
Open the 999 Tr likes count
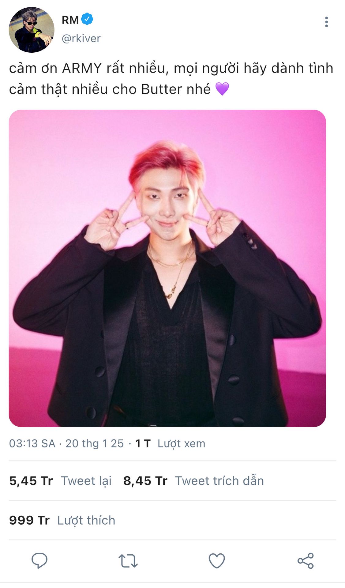(29, 520)
